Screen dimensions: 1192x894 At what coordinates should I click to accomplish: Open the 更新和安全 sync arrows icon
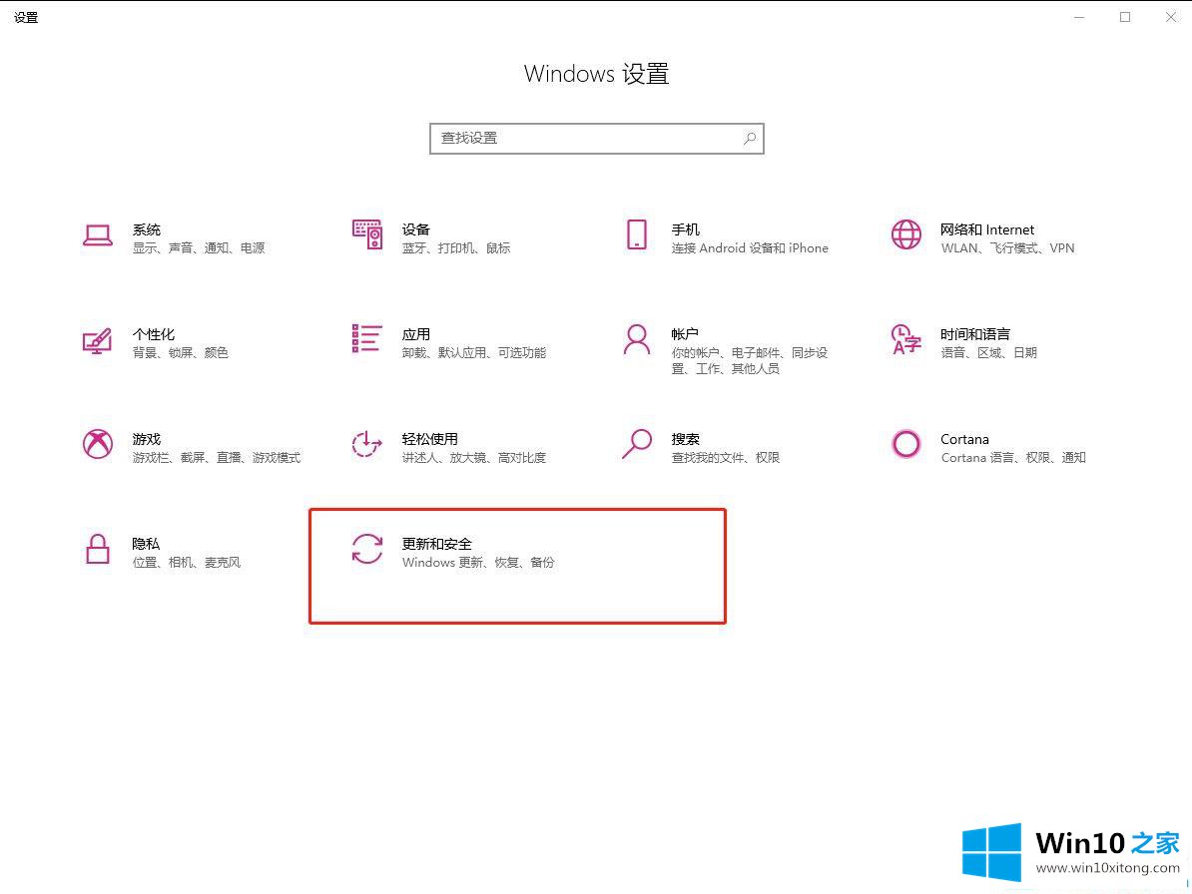(x=367, y=549)
